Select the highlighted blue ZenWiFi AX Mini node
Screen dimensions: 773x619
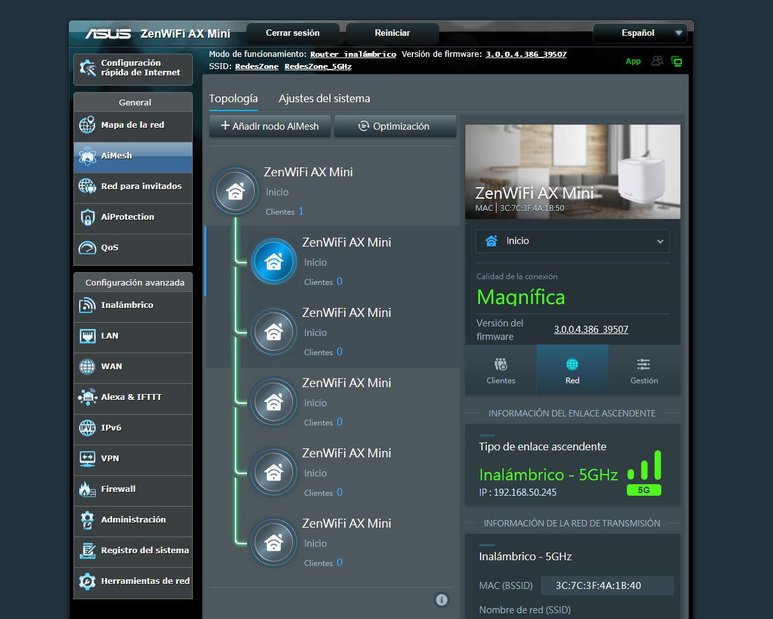tap(274, 261)
